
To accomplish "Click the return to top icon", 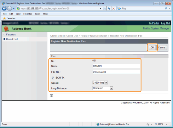I will click(x=51, y=96).
